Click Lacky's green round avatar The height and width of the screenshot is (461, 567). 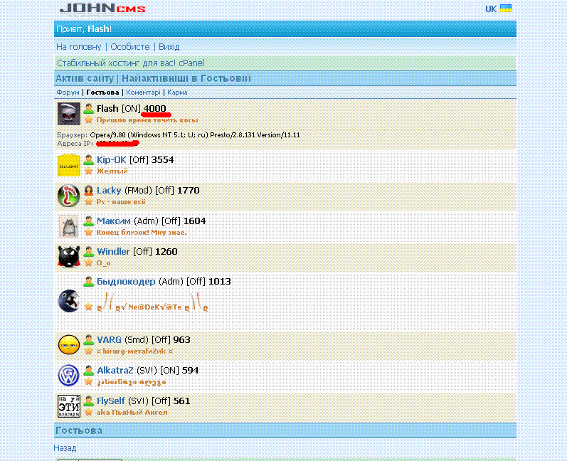click(x=68, y=196)
